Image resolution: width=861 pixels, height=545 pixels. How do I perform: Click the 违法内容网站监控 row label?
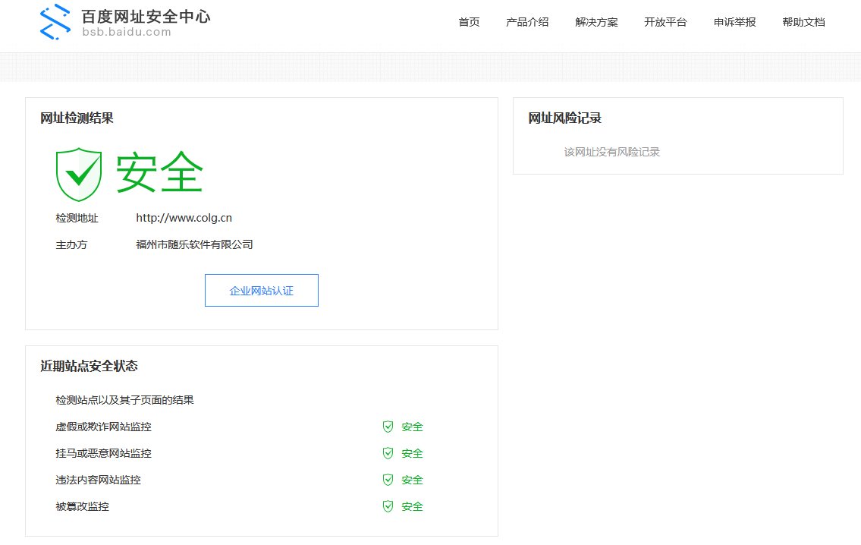(x=99, y=480)
